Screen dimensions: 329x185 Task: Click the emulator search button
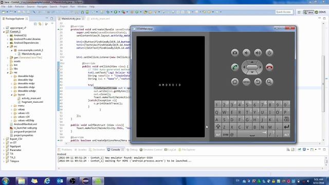point(269,82)
